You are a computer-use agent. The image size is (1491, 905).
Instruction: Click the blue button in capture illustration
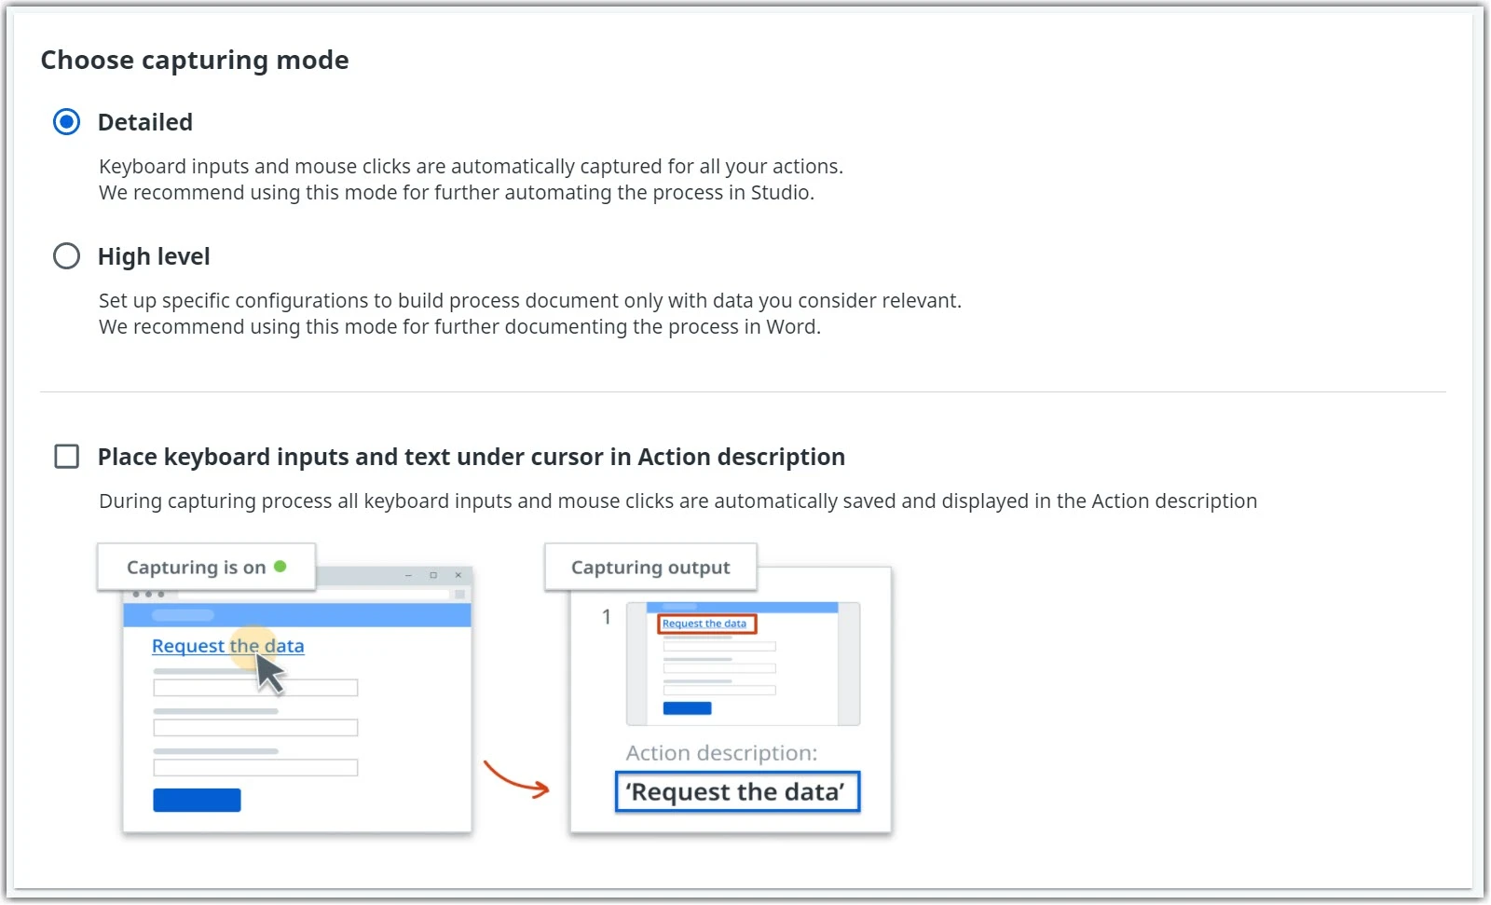point(197,800)
